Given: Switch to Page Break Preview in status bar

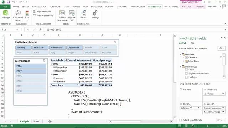Looking at the screenshot, I should click(193, 126).
